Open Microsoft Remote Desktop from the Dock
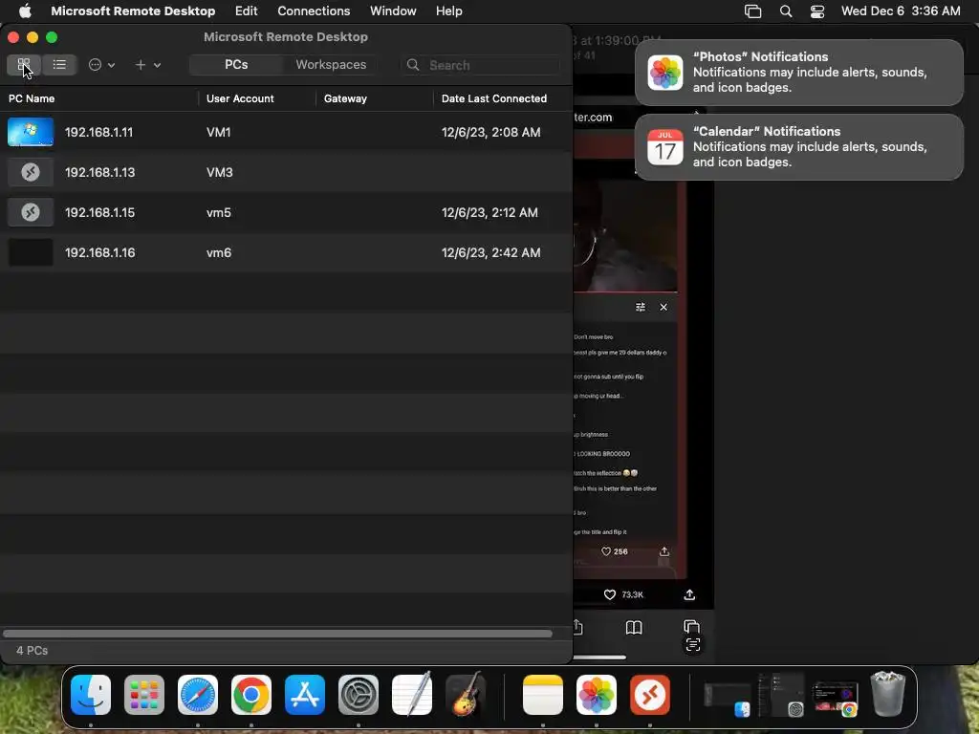The image size is (979, 734). [x=650, y=695]
